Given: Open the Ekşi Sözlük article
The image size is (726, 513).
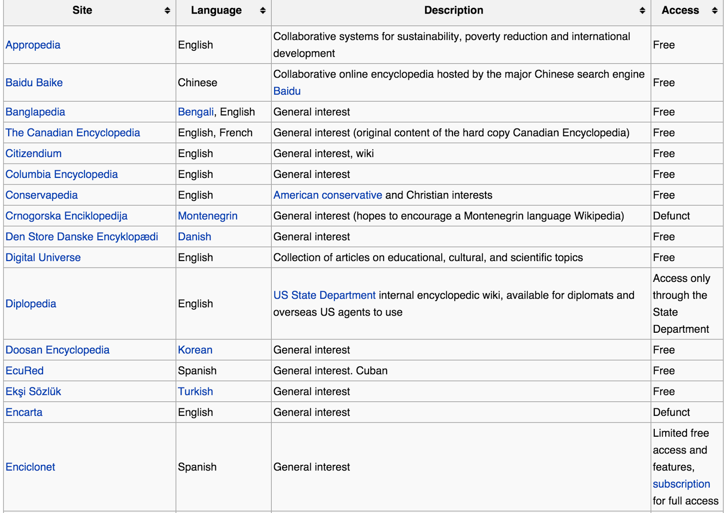Looking at the screenshot, I should (x=34, y=391).
